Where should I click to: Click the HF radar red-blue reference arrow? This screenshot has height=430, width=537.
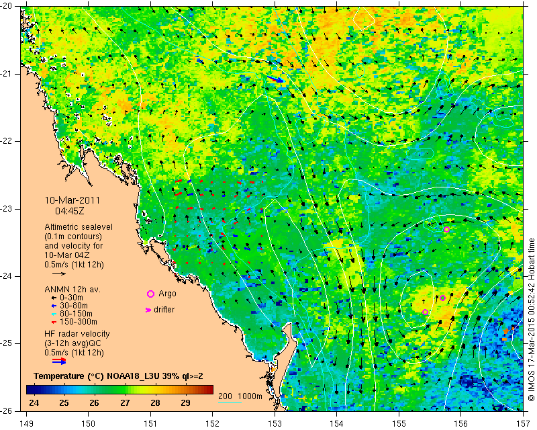click(x=59, y=361)
